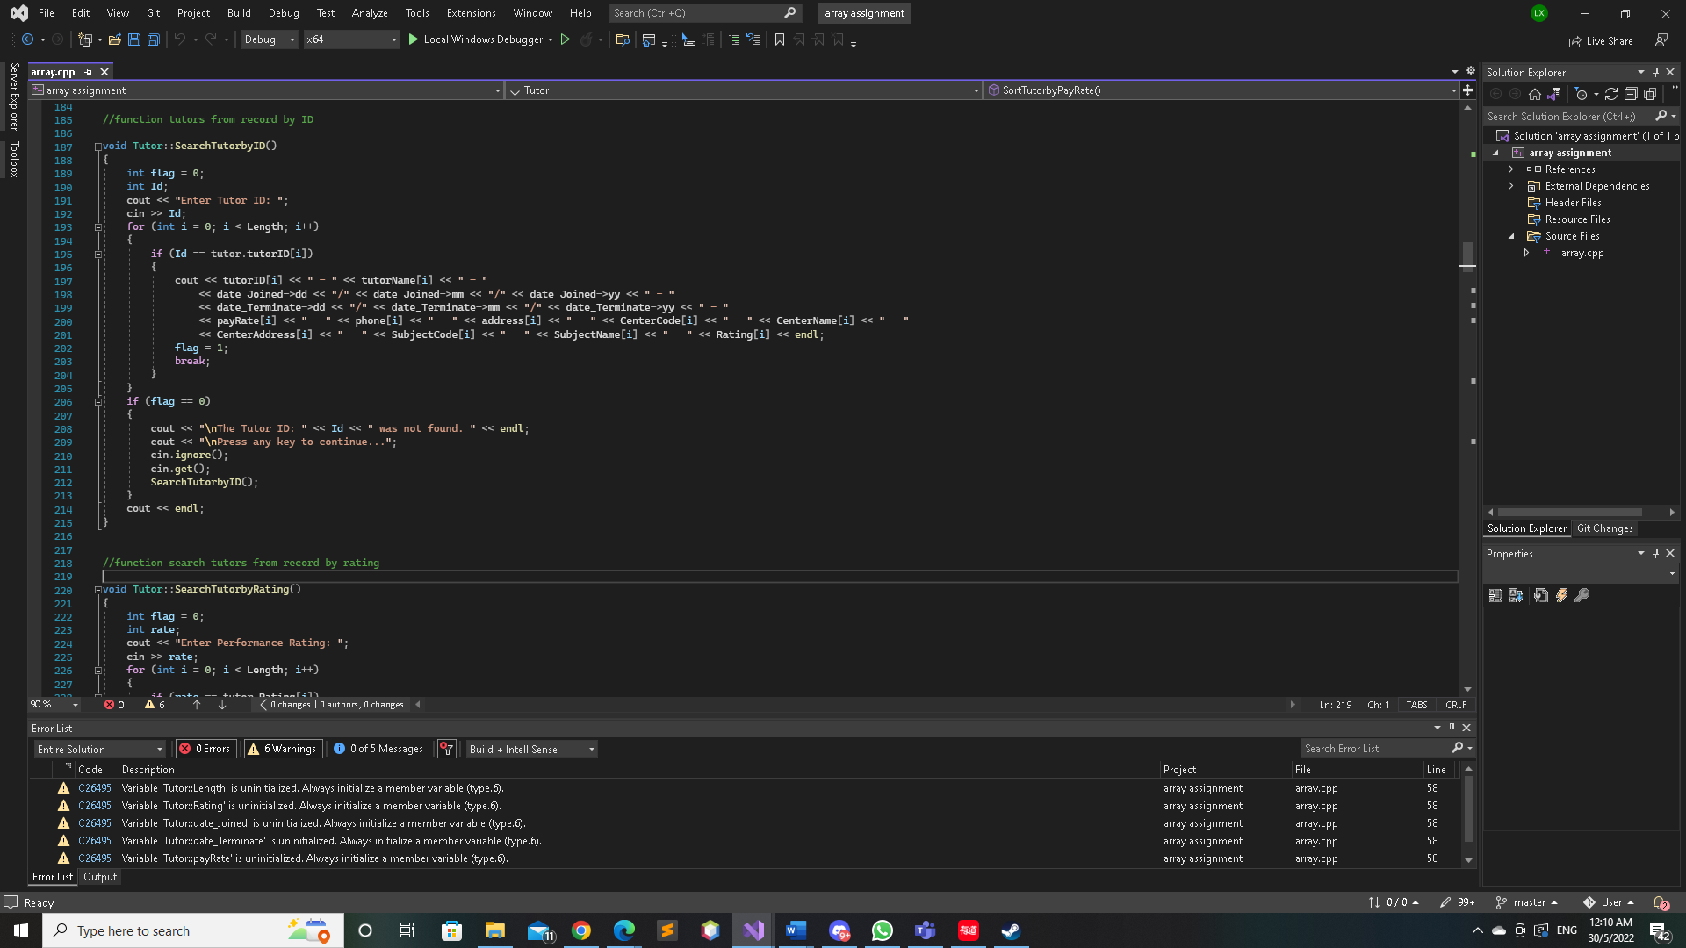Toggle the 0 Errors filter
Screen dimensions: 1686x948
pos(205,749)
